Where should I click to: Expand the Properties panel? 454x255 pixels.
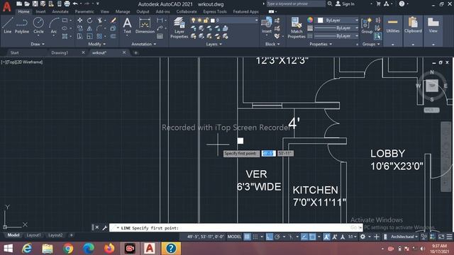pyautogui.click(x=321, y=44)
